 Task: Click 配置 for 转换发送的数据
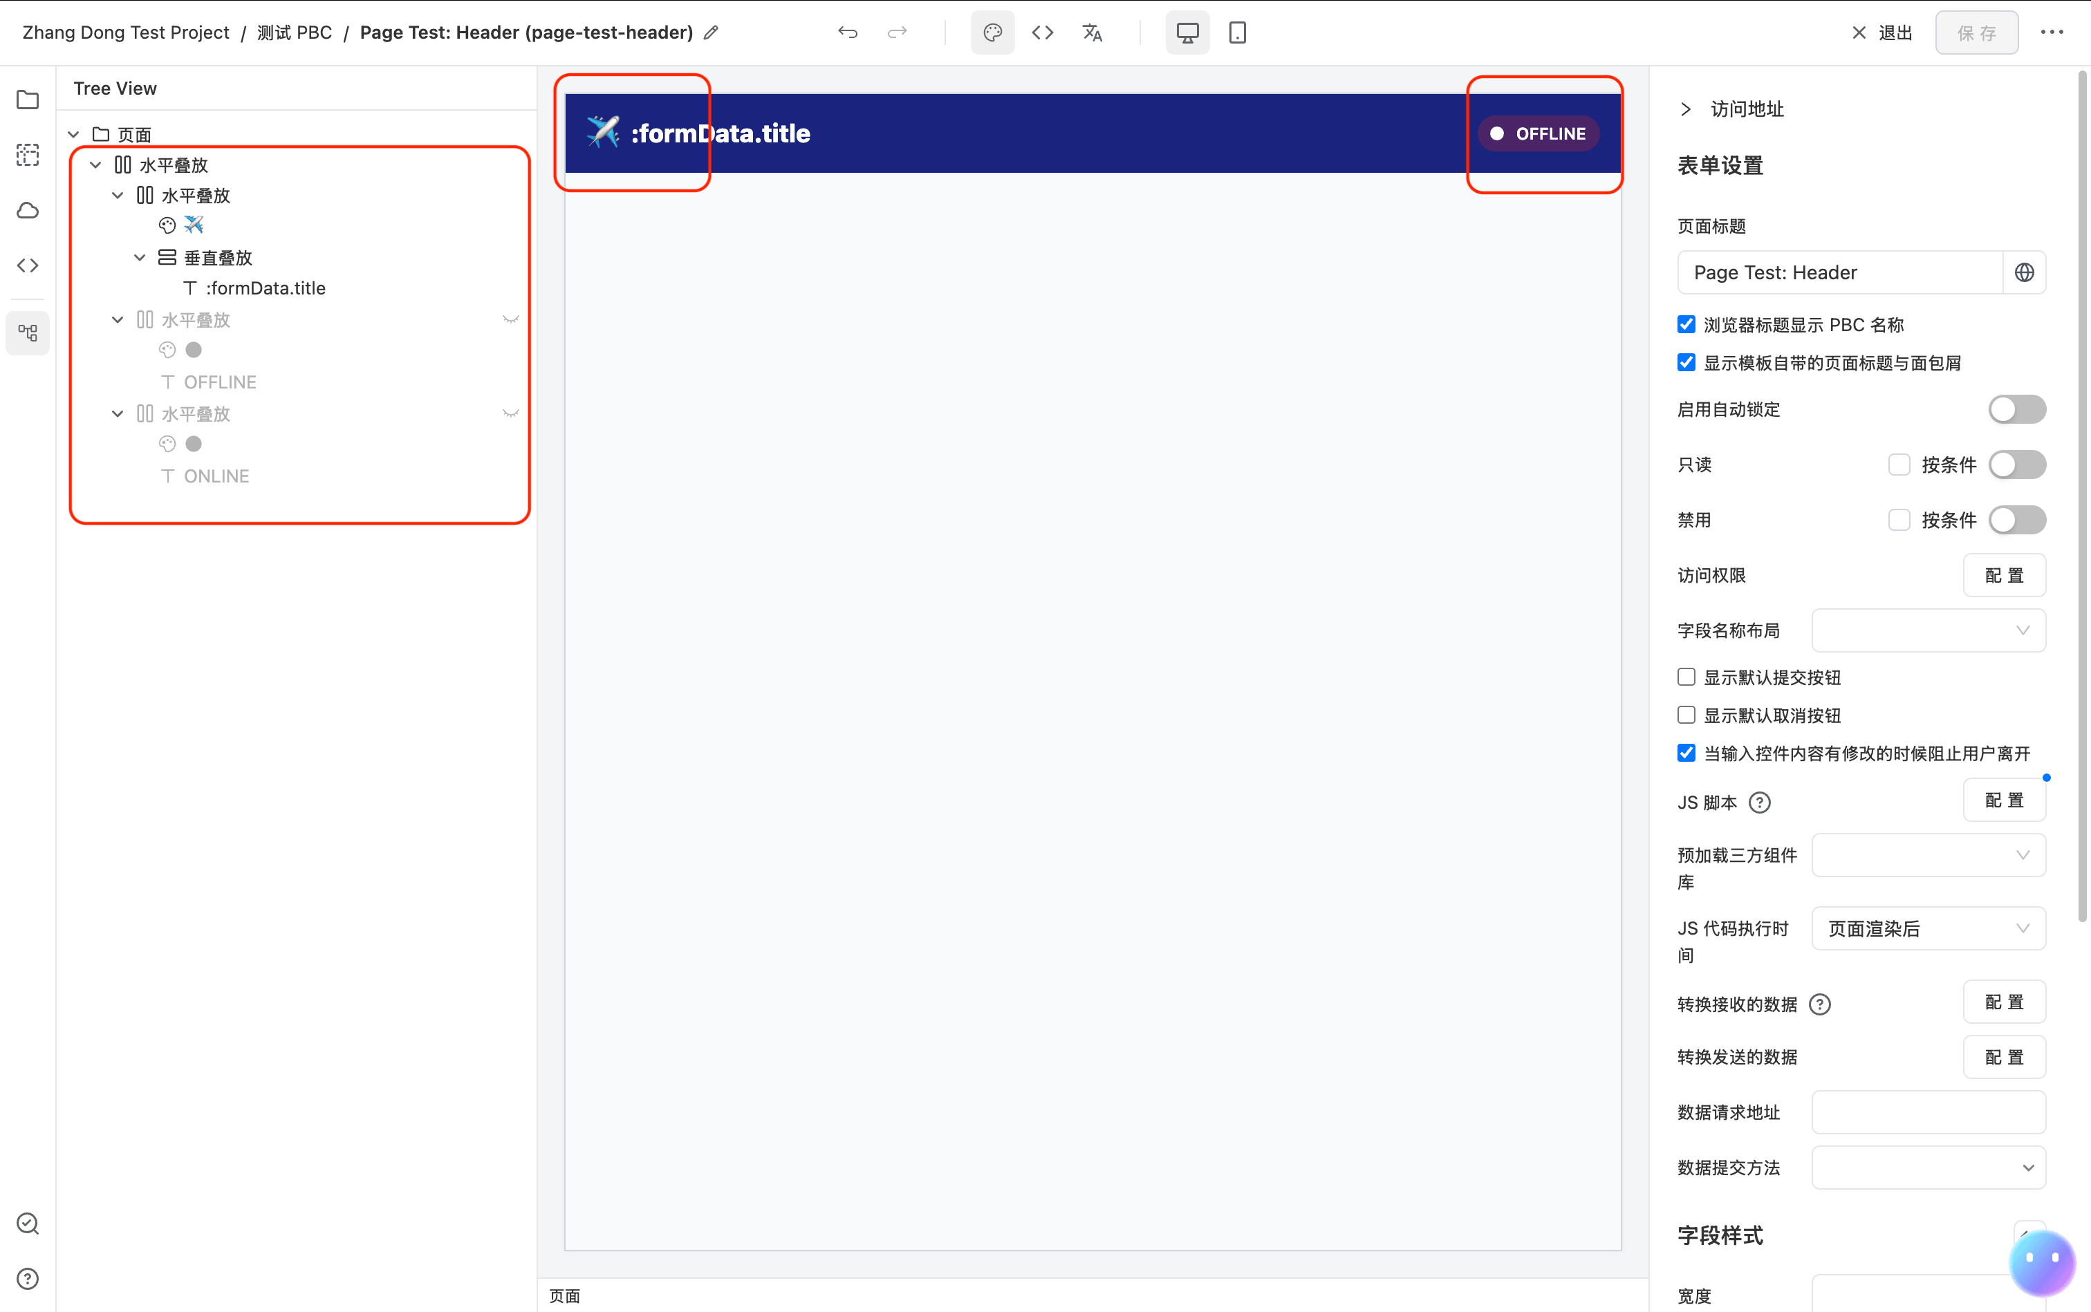[2004, 1057]
